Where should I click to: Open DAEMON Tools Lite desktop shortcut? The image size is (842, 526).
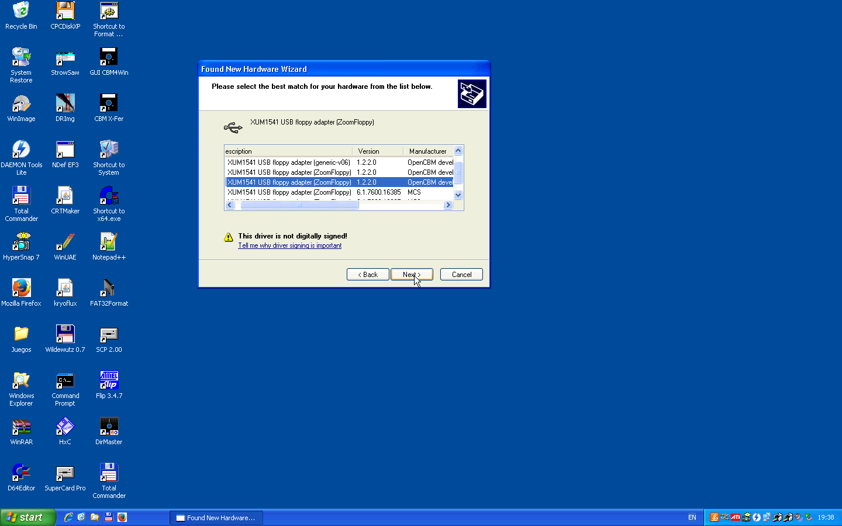21,158
